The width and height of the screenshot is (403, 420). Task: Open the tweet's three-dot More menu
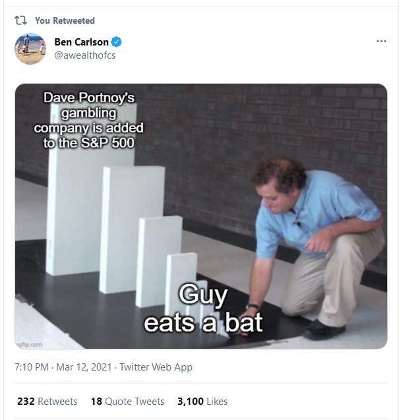click(381, 42)
